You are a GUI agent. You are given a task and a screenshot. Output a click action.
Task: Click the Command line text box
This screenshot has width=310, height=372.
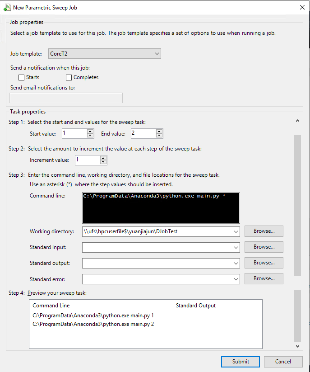point(161,207)
